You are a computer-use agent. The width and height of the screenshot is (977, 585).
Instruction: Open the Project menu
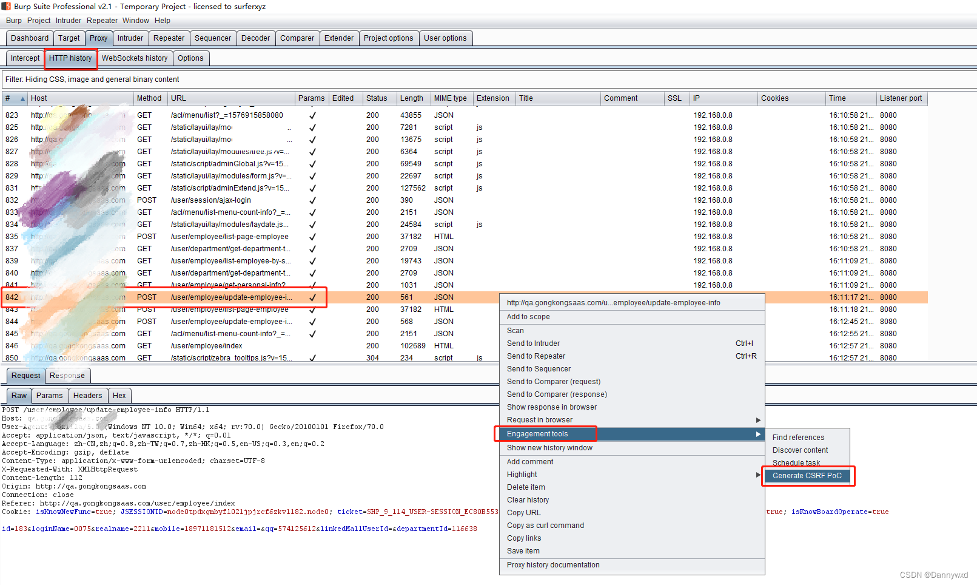39,21
